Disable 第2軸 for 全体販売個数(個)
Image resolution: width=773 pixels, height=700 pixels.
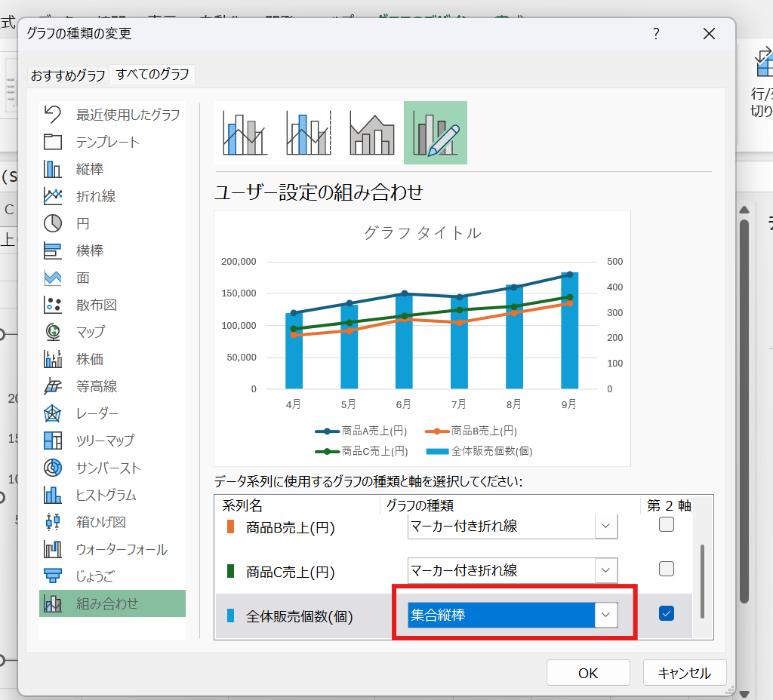[667, 613]
